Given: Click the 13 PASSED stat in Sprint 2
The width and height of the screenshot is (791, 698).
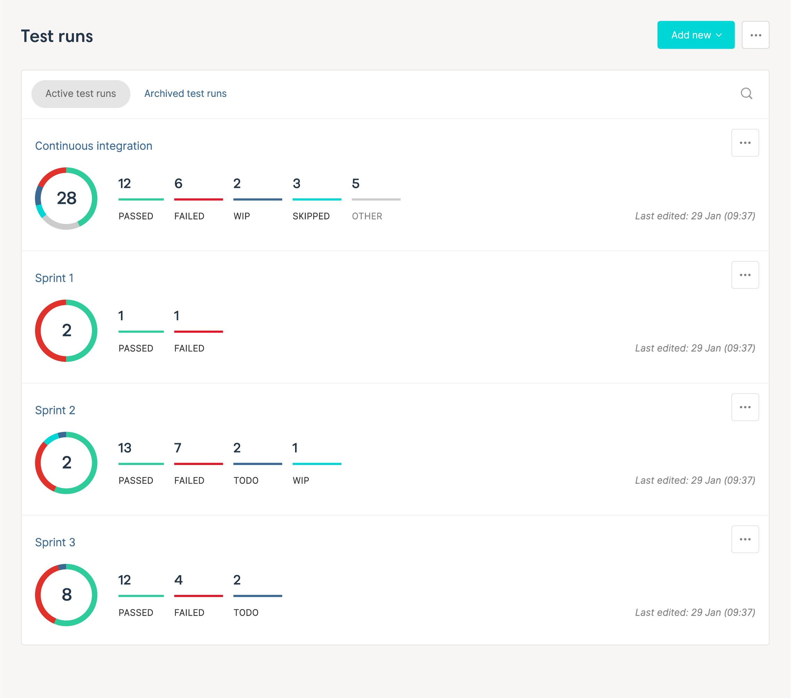Looking at the screenshot, I should (140, 463).
